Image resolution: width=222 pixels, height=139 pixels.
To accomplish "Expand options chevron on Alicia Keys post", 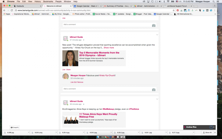I will tap(157, 99).
